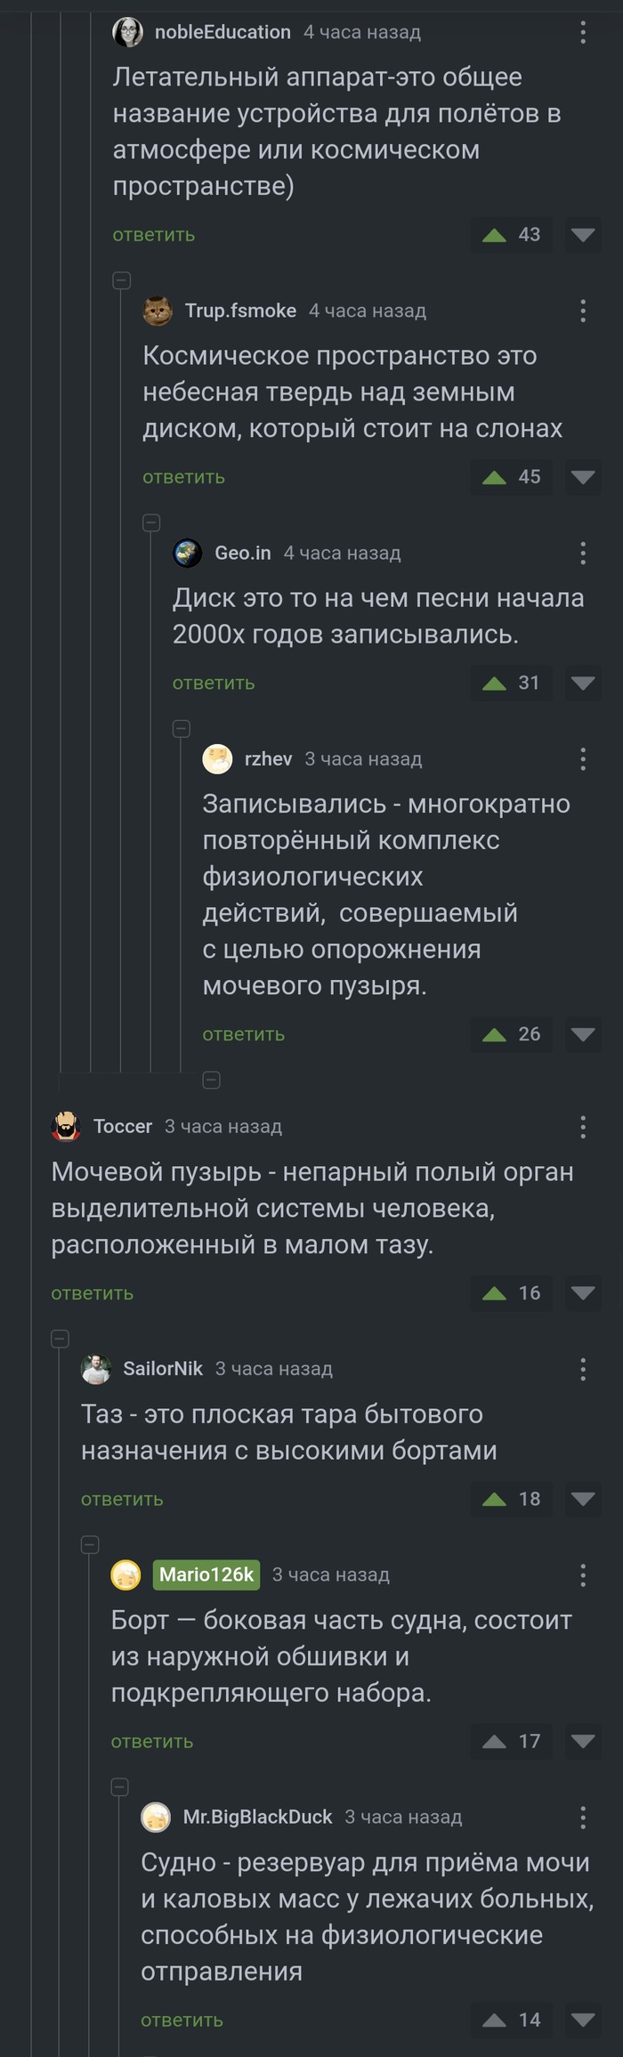Upvote nobleEducation's comment

(x=495, y=235)
